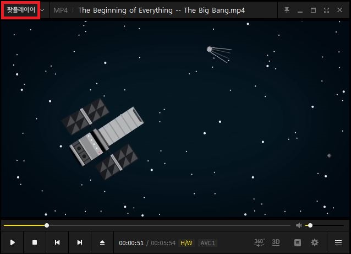Viewport: 351px width, 254px height.
Task: Enable 360 degree video mode
Action: pyautogui.click(x=259, y=242)
